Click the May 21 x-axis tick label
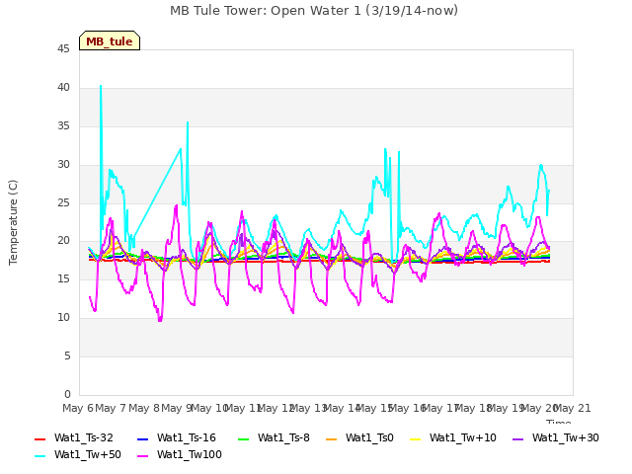 [572, 408]
